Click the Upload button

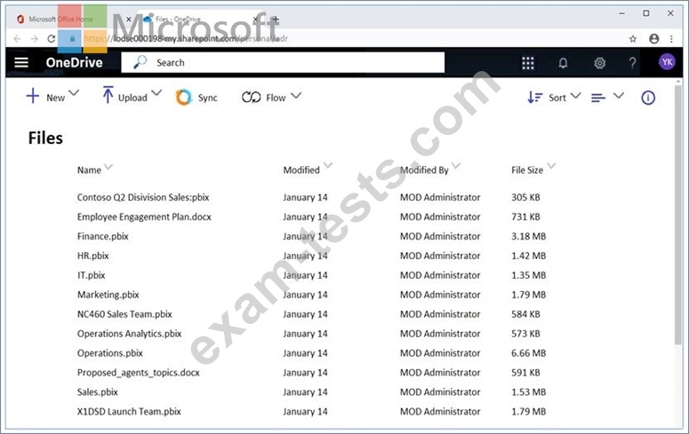(125, 96)
